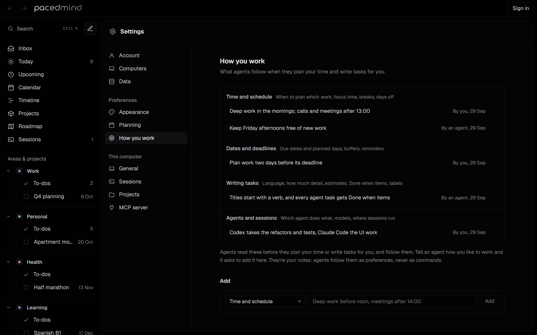Collapse the Learning area chevron
537x335 pixels.
pyautogui.click(x=8, y=307)
